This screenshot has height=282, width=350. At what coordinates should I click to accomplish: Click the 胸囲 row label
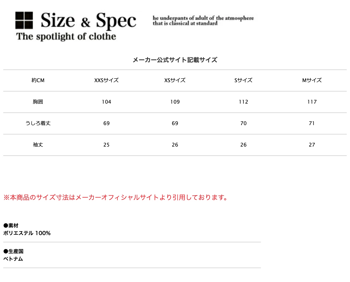(x=38, y=102)
